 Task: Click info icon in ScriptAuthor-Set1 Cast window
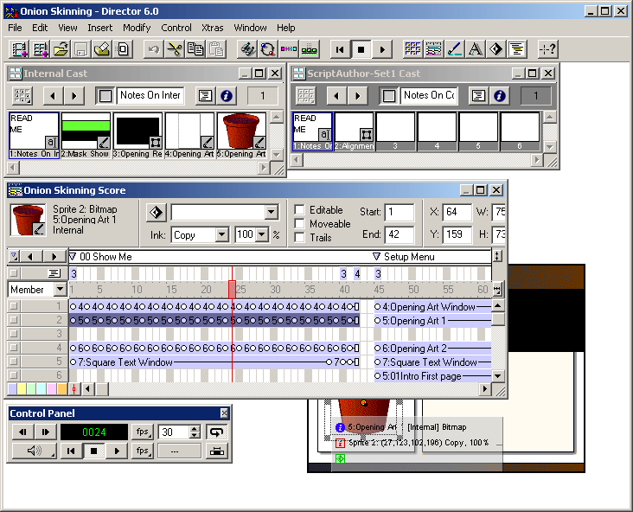pos(499,96)
